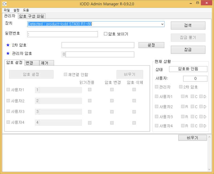Click the 잠금 button
The image size is (214, 174).
(188, 50)
